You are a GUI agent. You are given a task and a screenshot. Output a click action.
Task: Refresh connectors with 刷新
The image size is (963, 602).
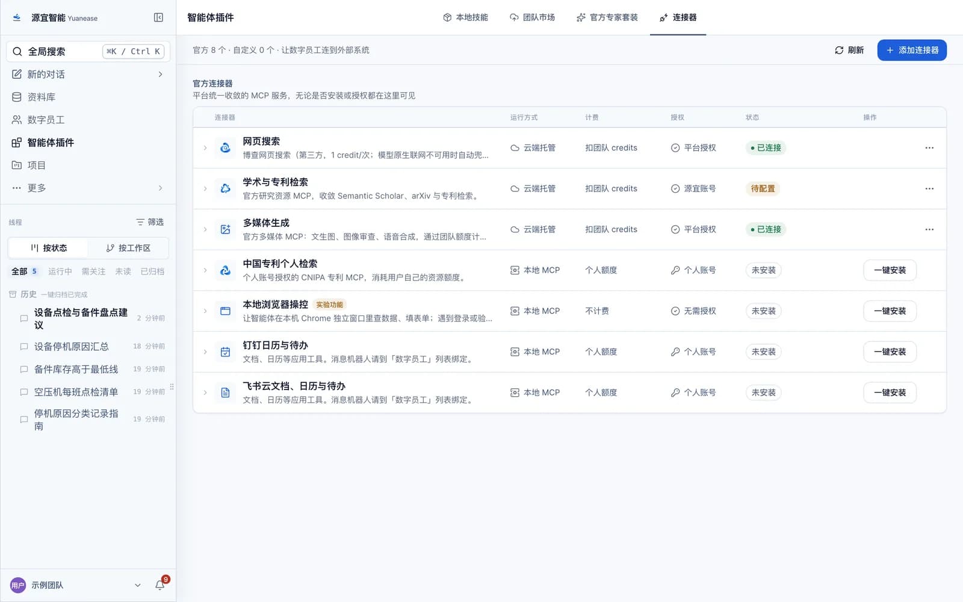(849, 50)
